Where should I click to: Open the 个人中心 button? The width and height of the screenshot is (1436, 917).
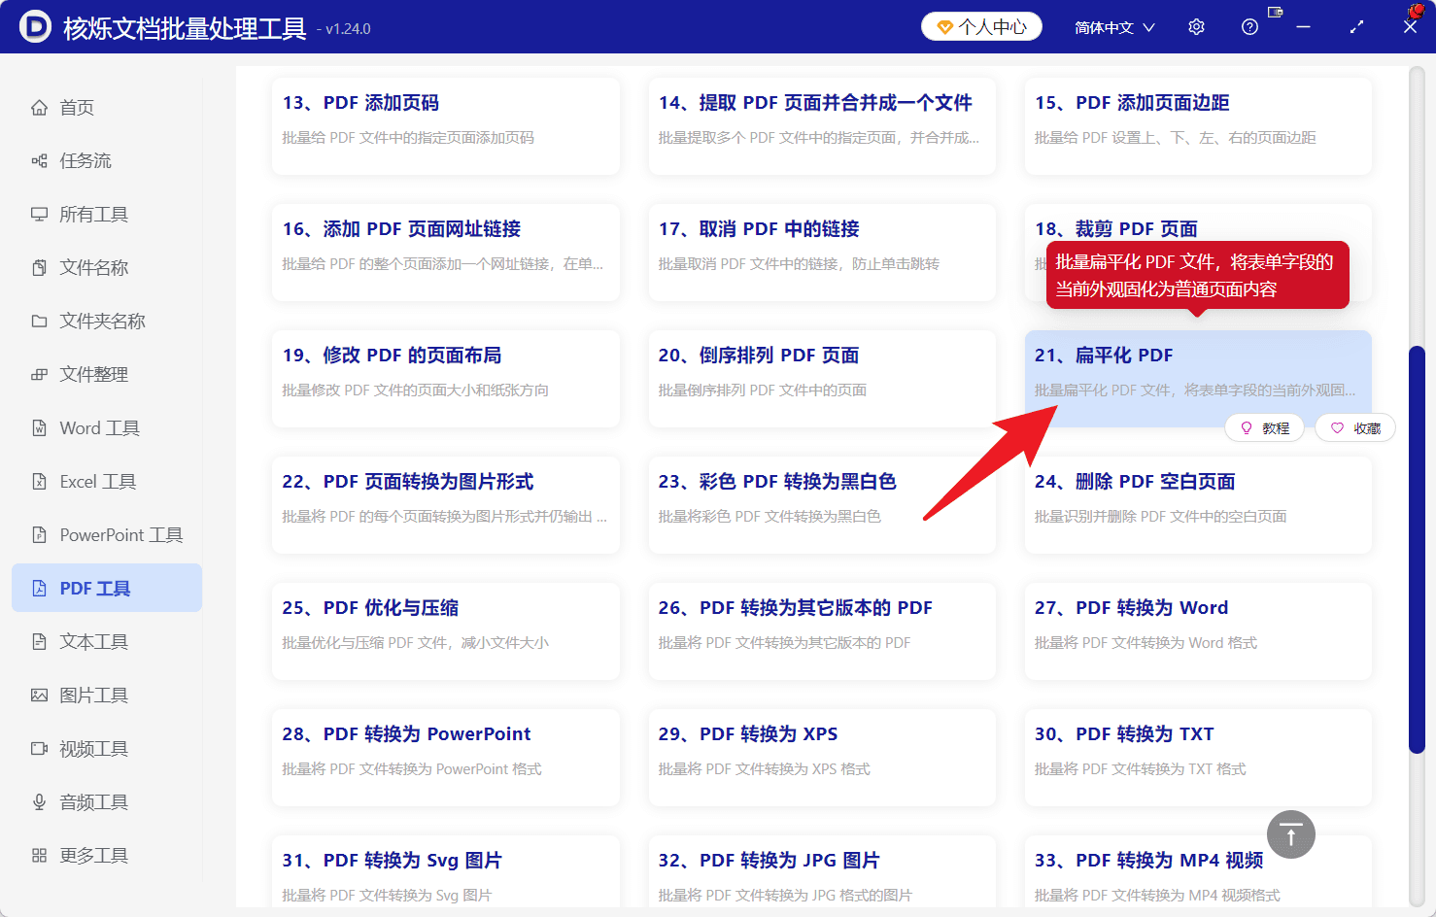(981, 27)
